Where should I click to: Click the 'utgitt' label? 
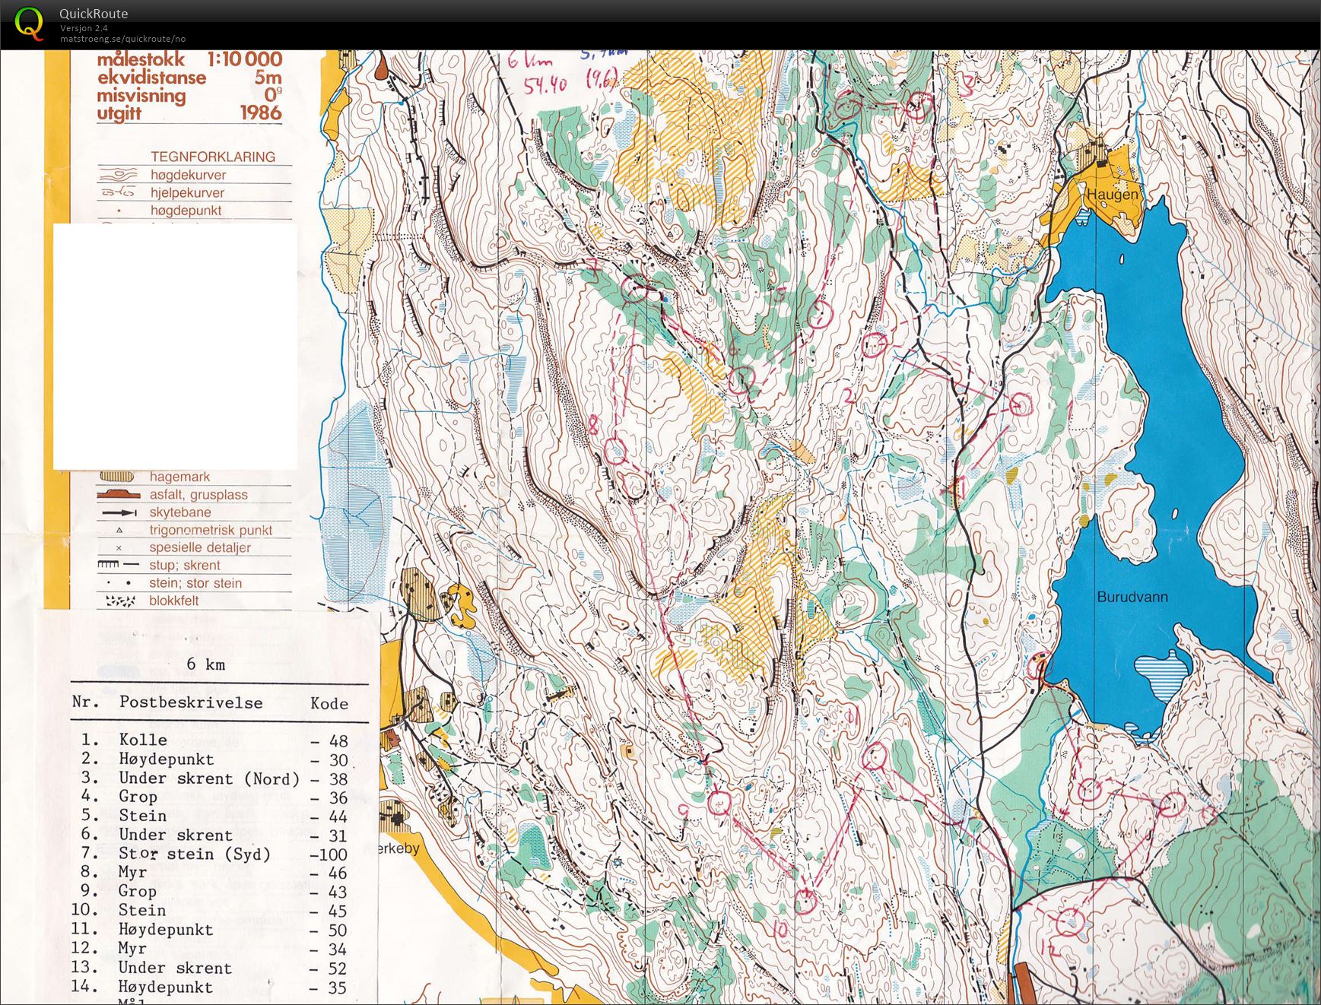point(119,113)
